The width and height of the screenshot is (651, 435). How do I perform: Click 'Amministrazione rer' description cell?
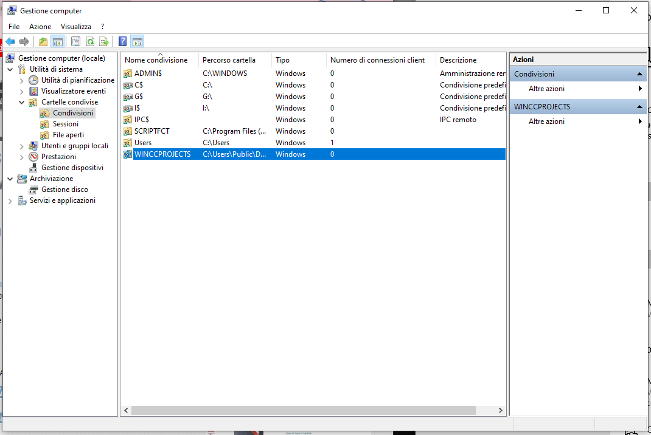[x=473, y=74]
